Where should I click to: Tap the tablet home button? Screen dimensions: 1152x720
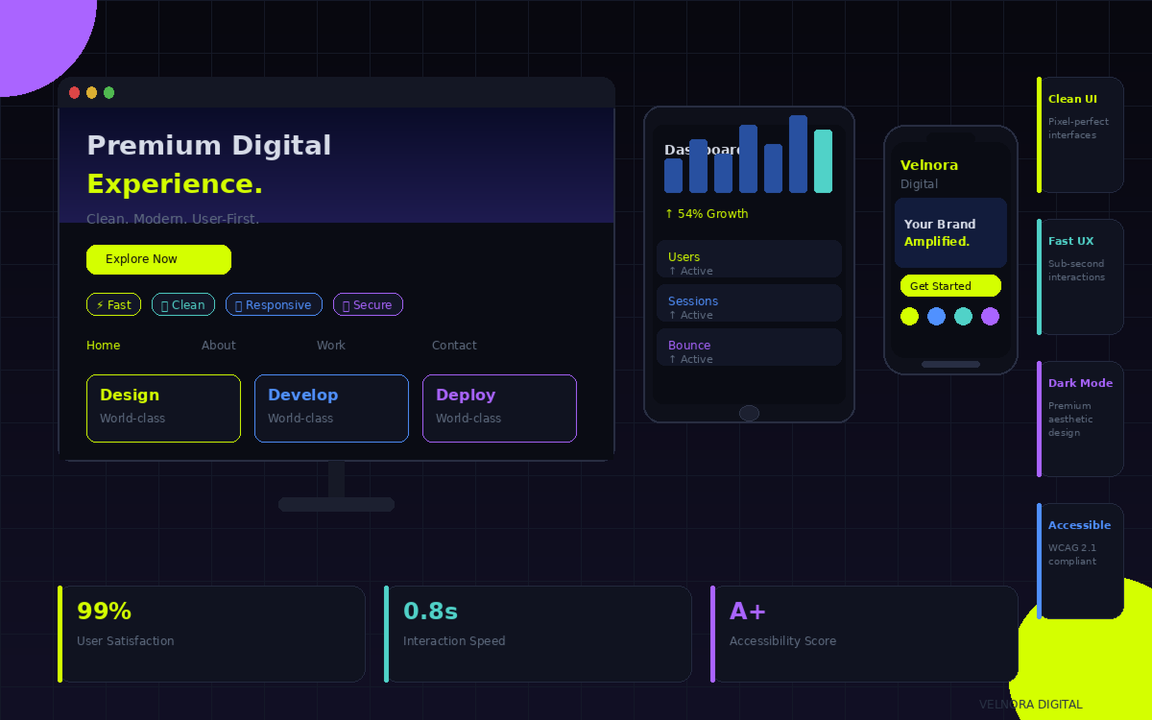pos(749,413)
